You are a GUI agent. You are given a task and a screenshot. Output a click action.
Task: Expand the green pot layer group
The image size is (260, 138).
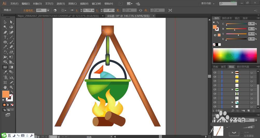point(232,90)
